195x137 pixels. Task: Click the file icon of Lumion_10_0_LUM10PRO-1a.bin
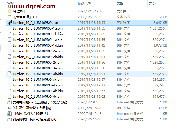9,28
